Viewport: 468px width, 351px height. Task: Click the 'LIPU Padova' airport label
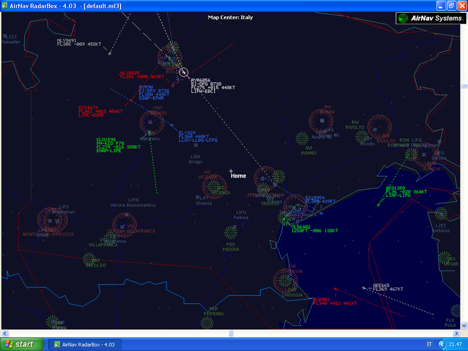pyautogui.click(x=241, y=215)
